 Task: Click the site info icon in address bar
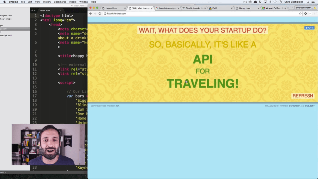(x=105, y=14)
